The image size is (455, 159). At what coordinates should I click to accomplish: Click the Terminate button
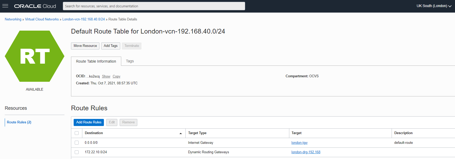[132, 46]
